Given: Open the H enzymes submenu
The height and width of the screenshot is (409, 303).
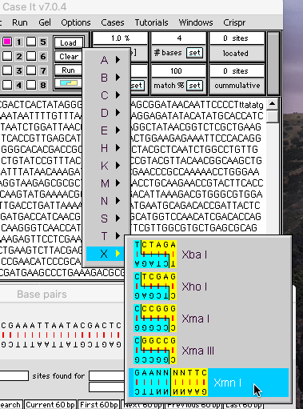Looking at the screenshot, I should [106, 148].
